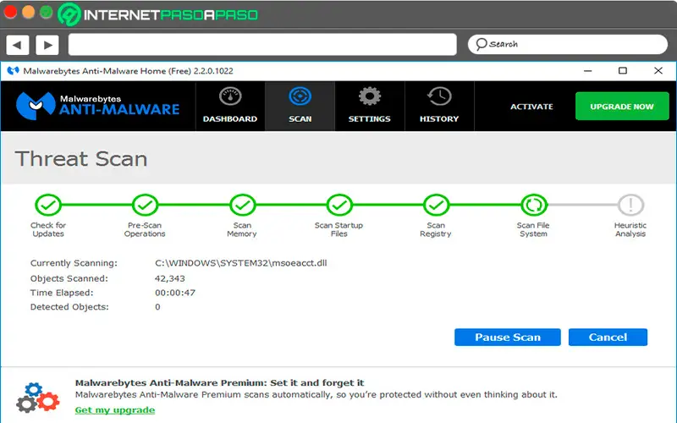The width and height of the screenshot is (677, 423).
Task: Click the Scan Registry step label
Action: tap(436, 229)
